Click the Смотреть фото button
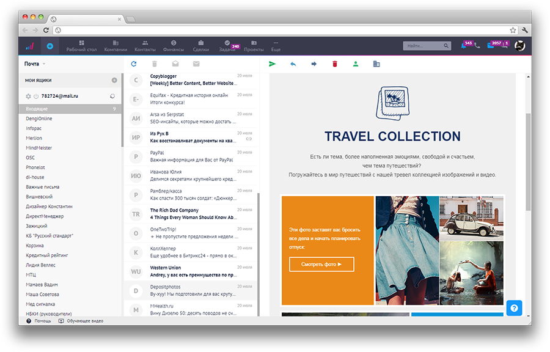This screenshot has height=352, width=550. click(321, 264)
